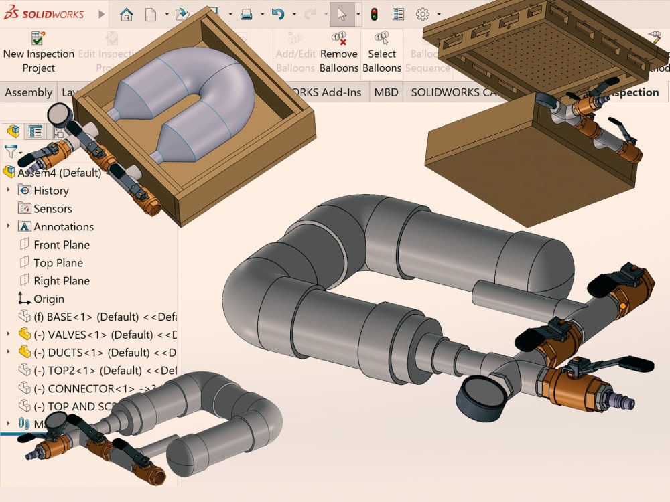The width and height of the screenshot is (670, 502).
Task: Open the Undo dropdown arrow
Action: [294, 15]
